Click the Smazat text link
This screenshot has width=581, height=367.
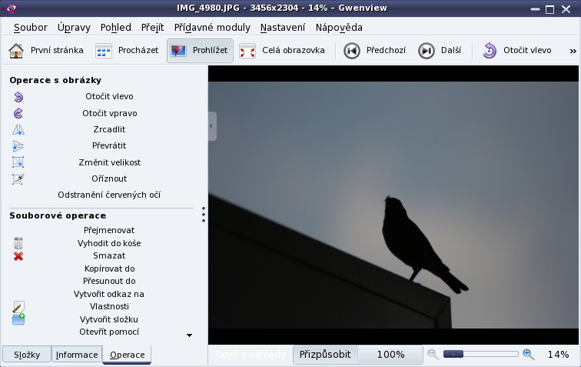109,255
